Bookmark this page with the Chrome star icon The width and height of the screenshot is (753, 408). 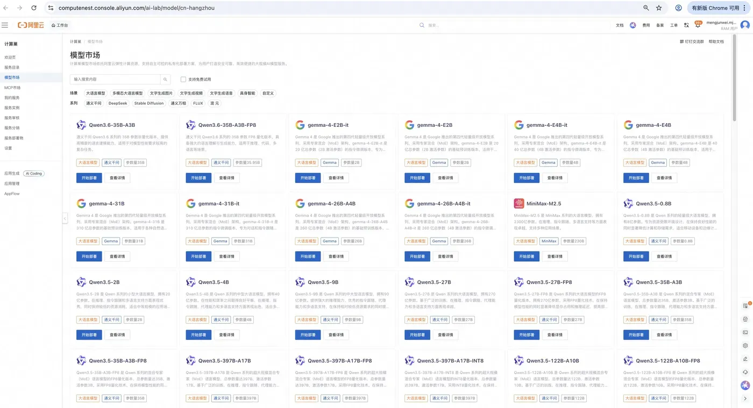(x=659, y=8)
